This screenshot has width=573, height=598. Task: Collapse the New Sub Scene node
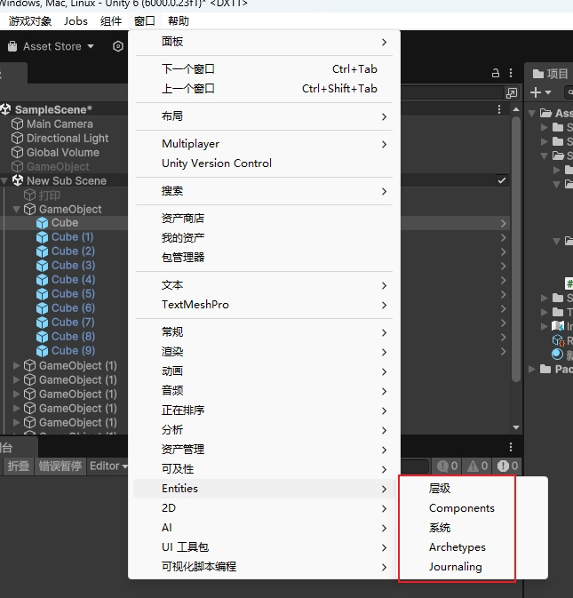pyautogui.click(x=4, y=180)
